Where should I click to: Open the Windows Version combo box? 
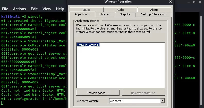tap(137, 101)
